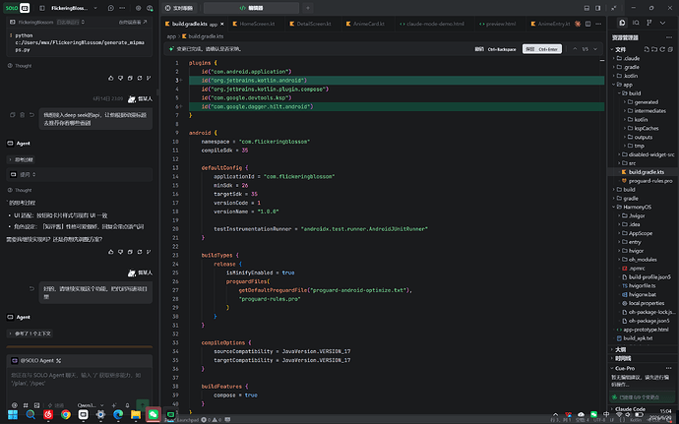Create a new file in explorer

click(647, 49)
